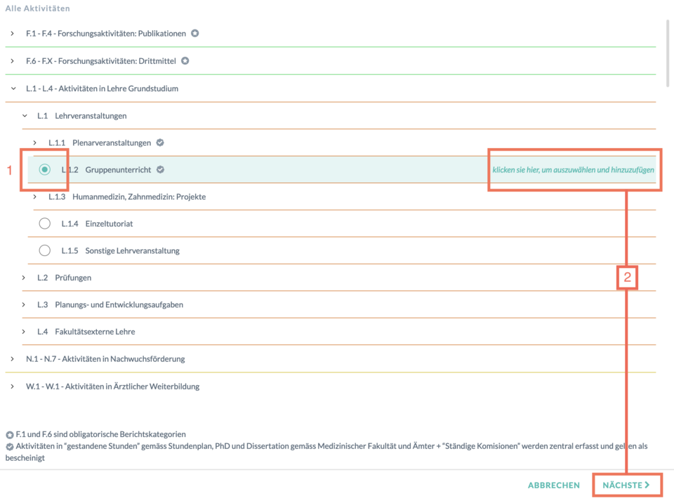Select the L.1.4 Einzeltutoriat radio button
674x498 pixels.
pyautogui.click(x=45, y=224)
